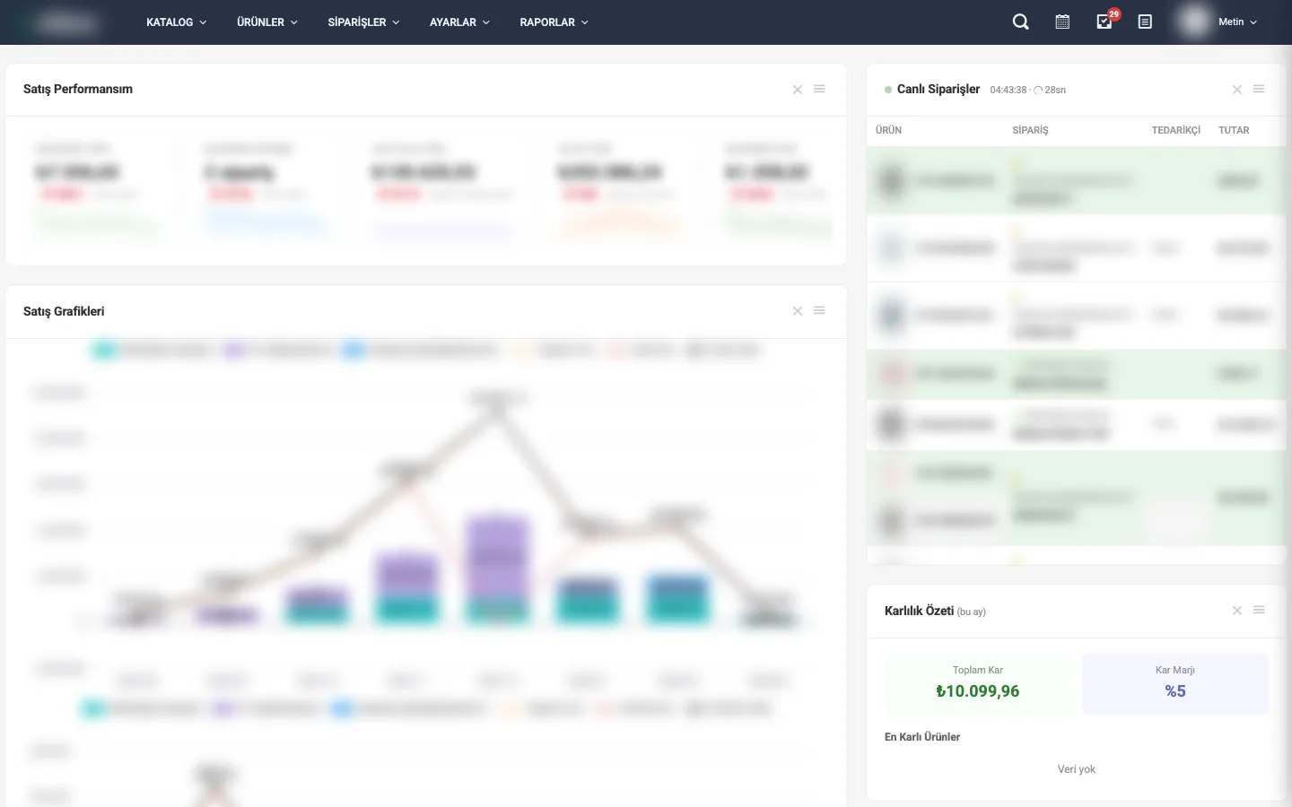Open the notes document icon in the header
The width and height of the screenshot is (1292, 807).
(x=1145, y=22)
